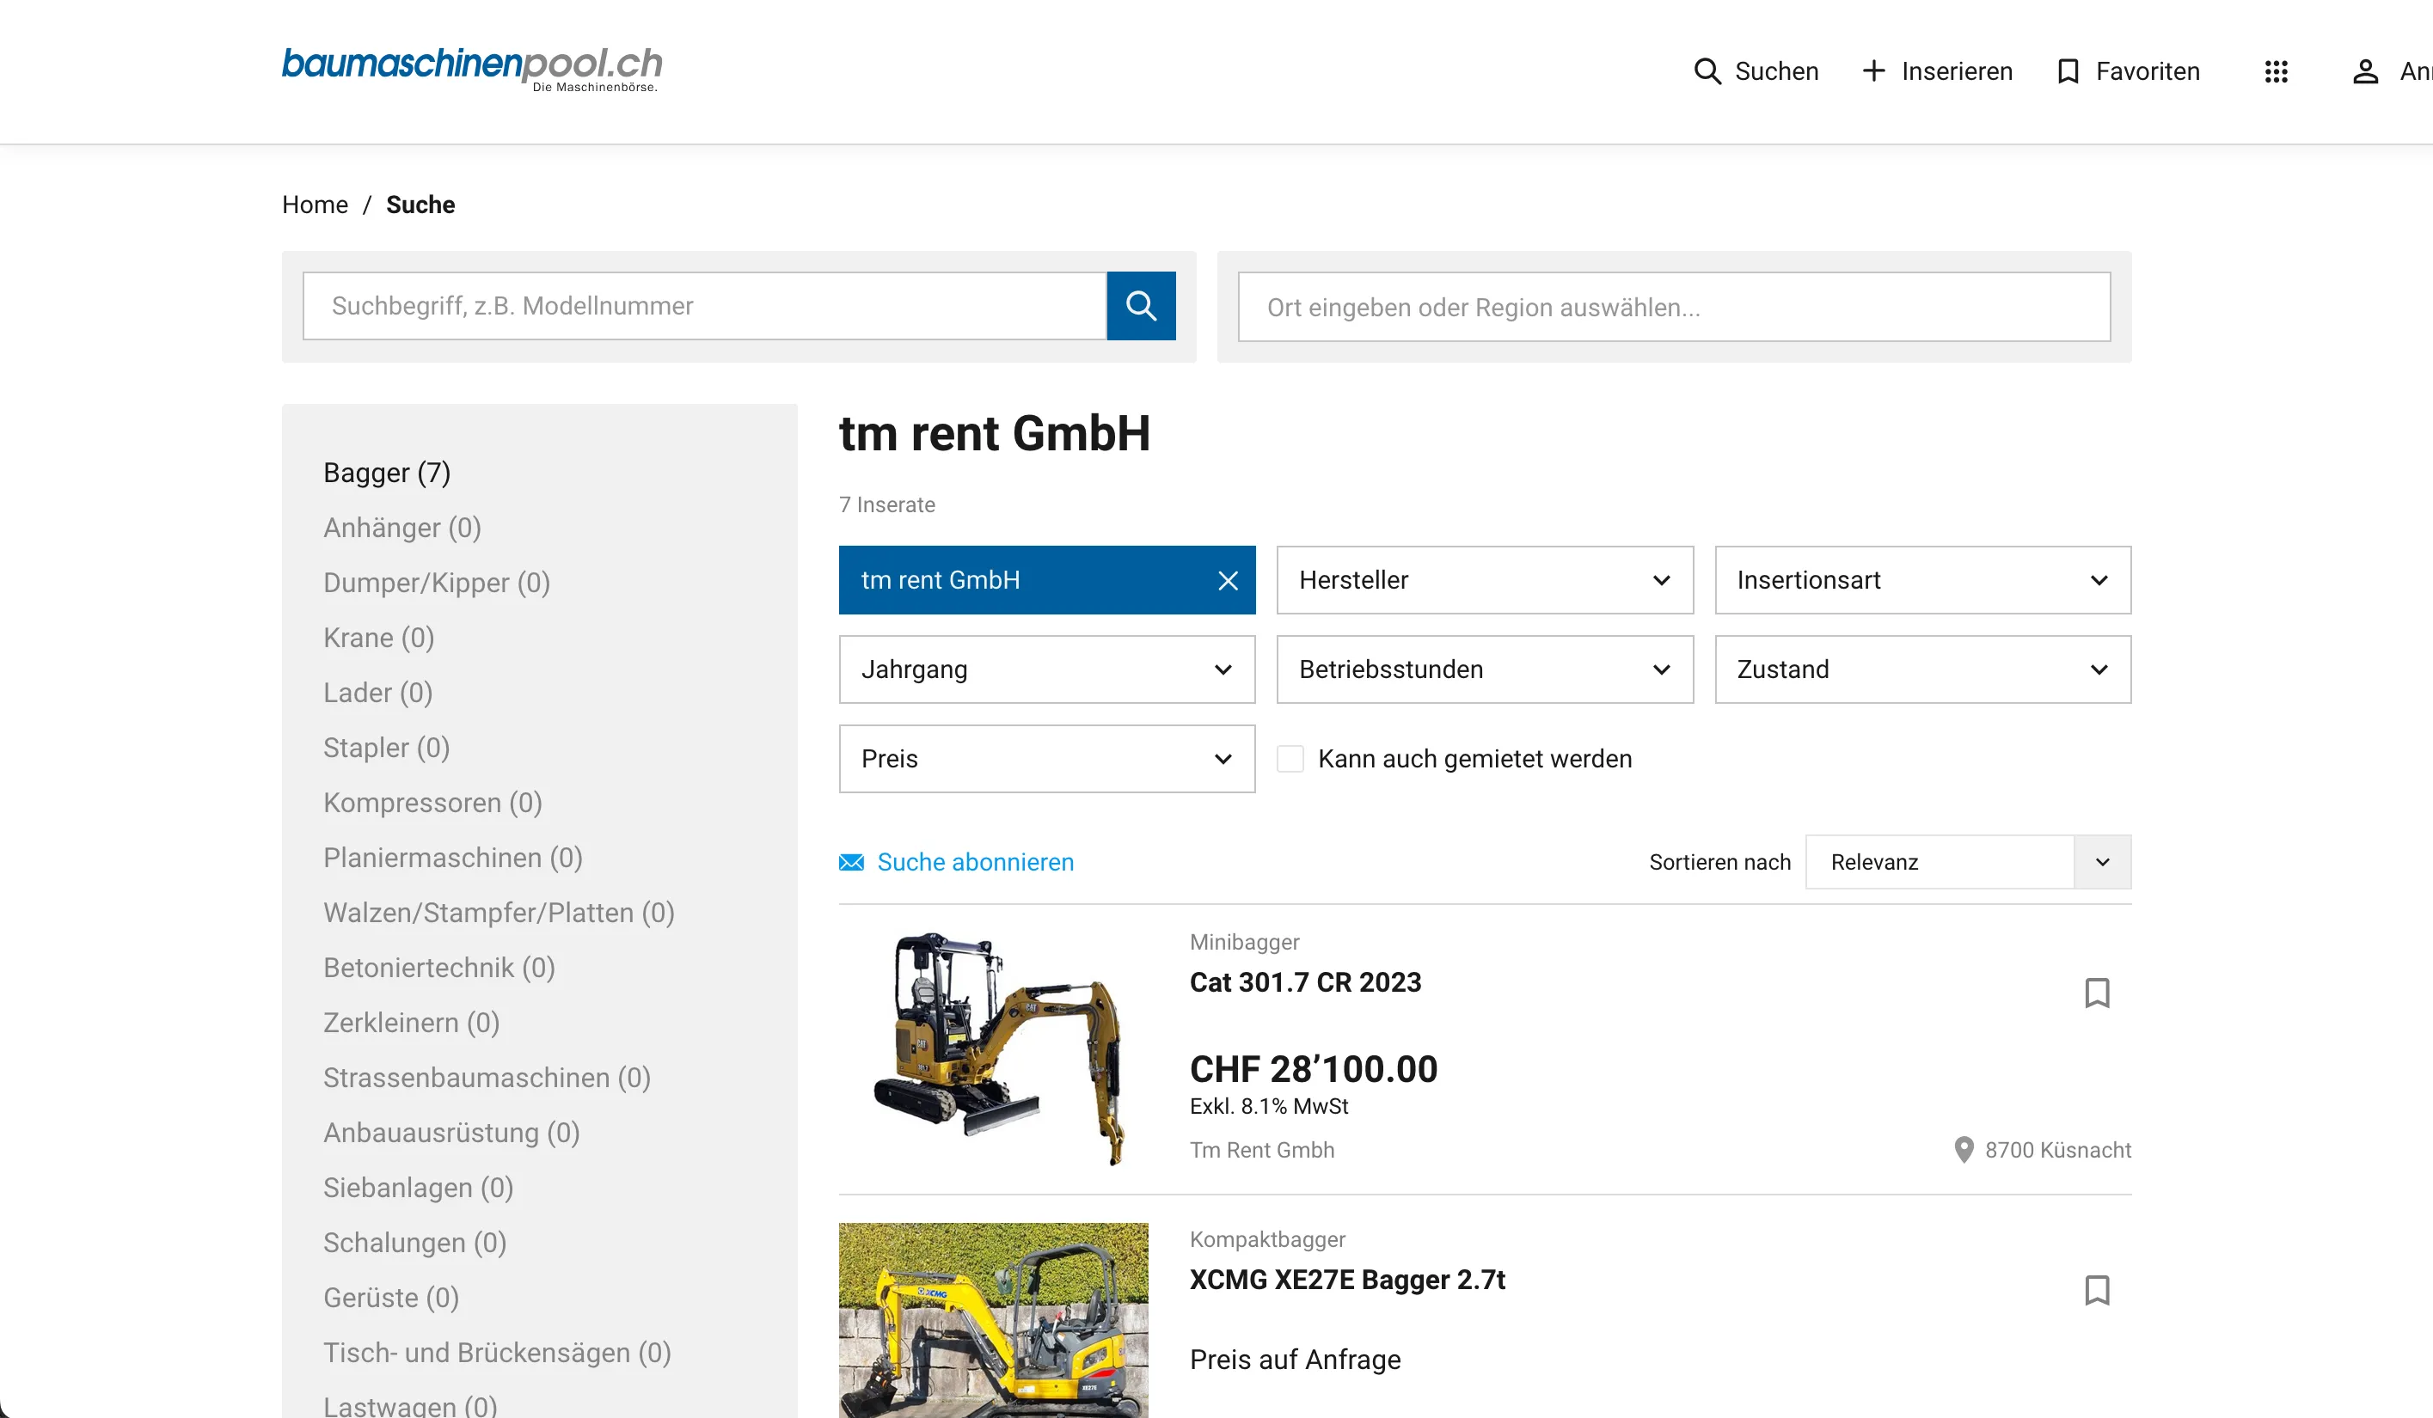Click the CHF 28'100.00 price
Image resolution: width=2433 pixels, height=1418 pixels.
tap(1313, 1070)
